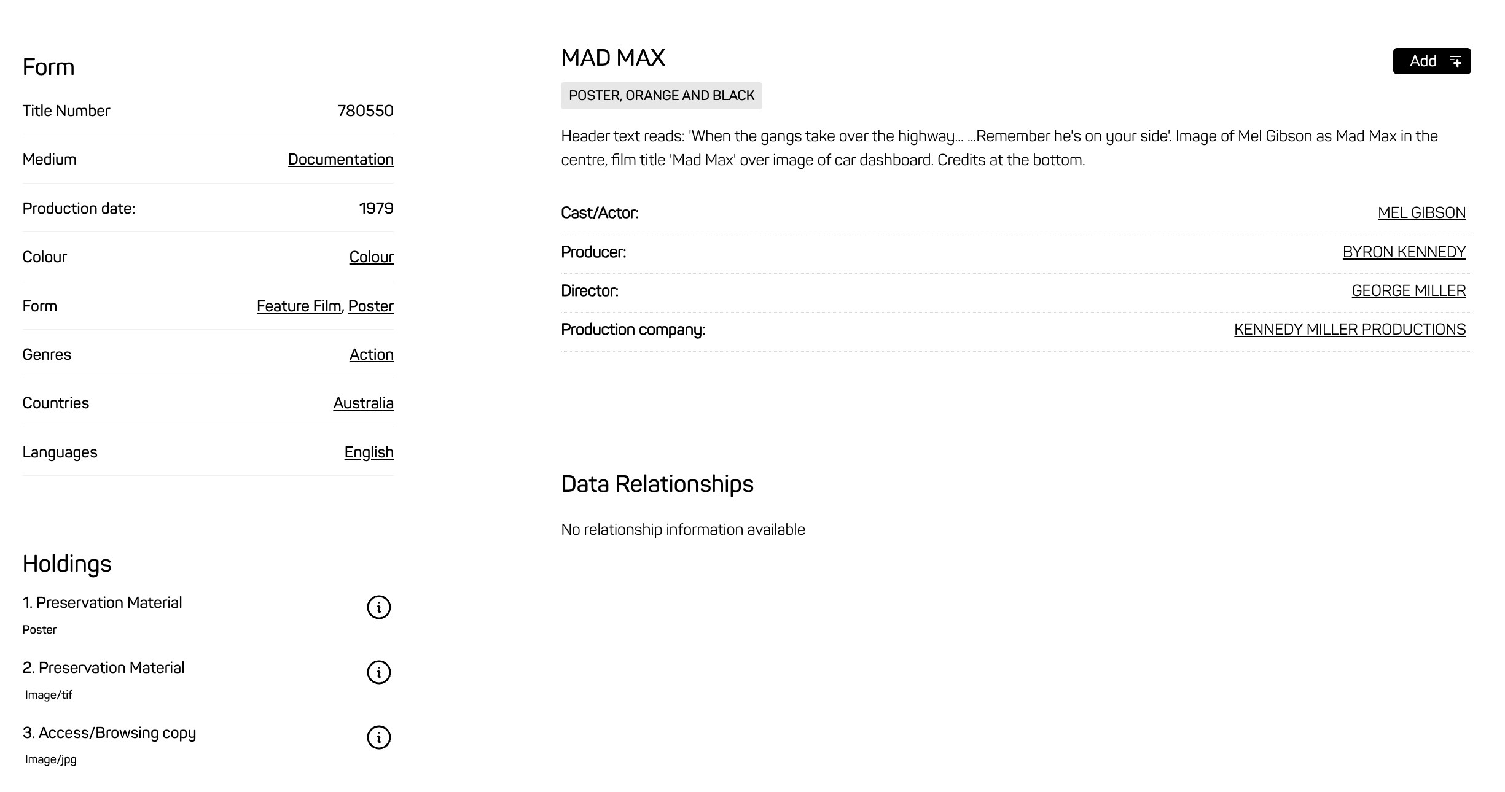Open the Poster form link
The width and height of the screenshot is (1505, 792).
(370, 306)
